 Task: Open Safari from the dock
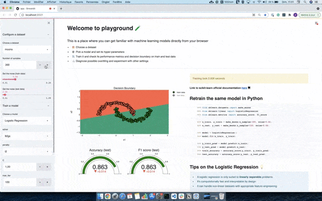click(122, 196)
